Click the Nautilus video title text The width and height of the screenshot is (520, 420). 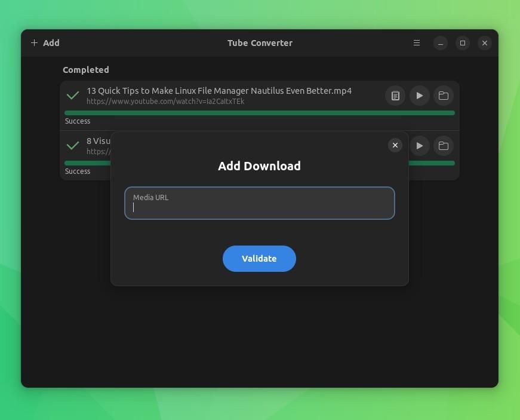(x=219, y=90)
